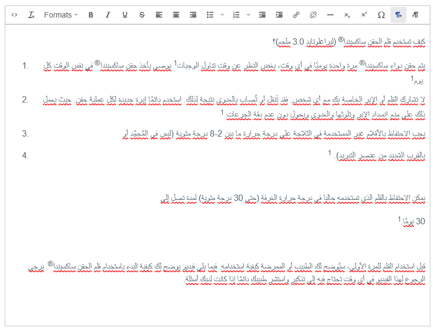The width and height of the screenshot is (433, 329).
Task: Align the text to the left
Action: point(159,15)
